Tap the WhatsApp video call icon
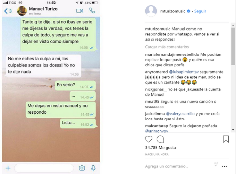 (x=79, y=11)
